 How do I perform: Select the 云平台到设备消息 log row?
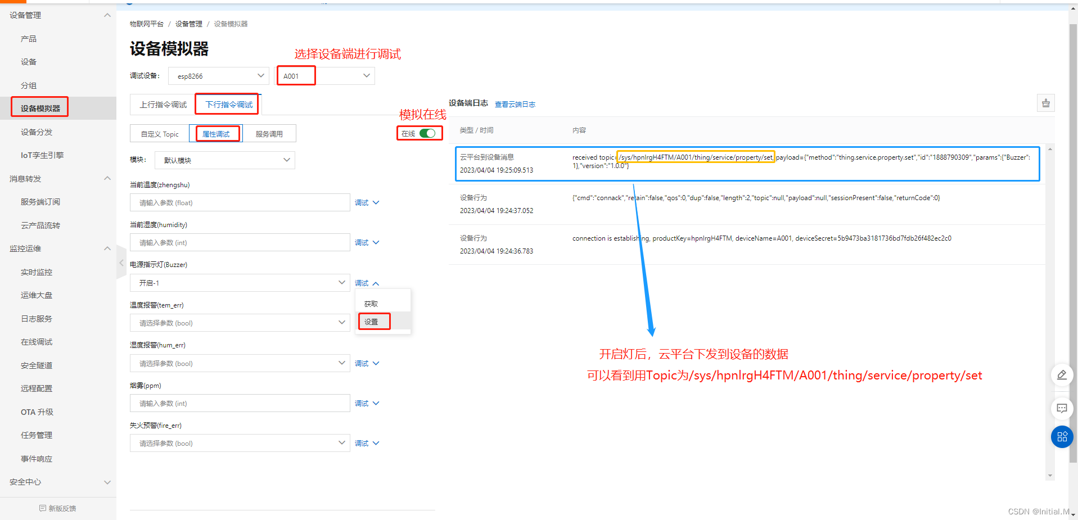tap(747, 164)
